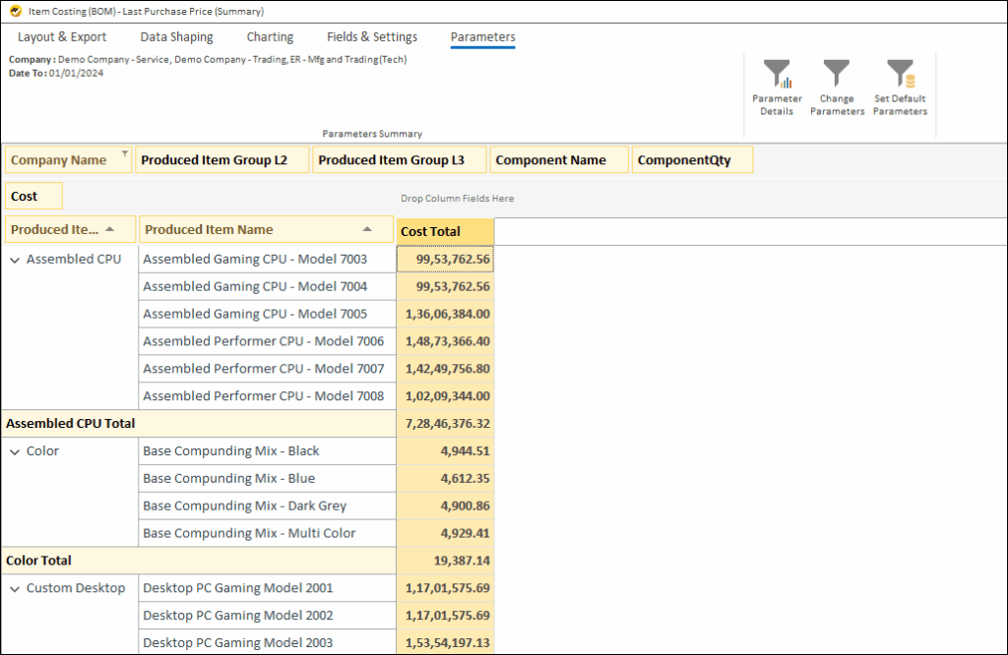Image resolution: width=1008 pixels, height=655 pixels.
Task: Click the Cost Total column header
Action: pos(444,231)
